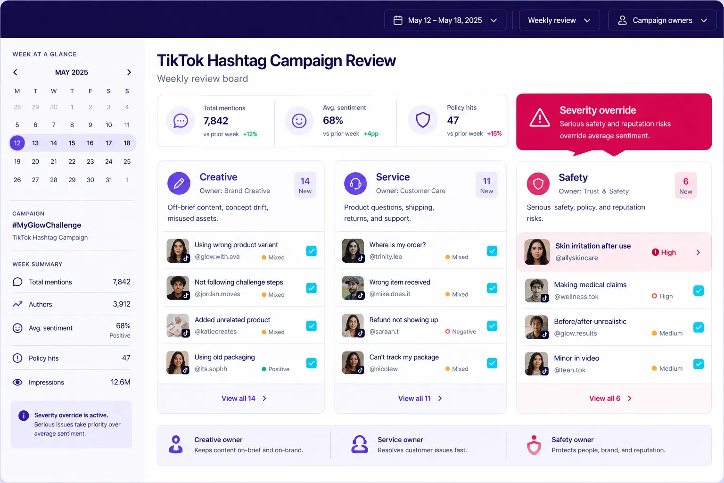
Task: Click the @wellness.tok handle
Action: pos(576,297)
